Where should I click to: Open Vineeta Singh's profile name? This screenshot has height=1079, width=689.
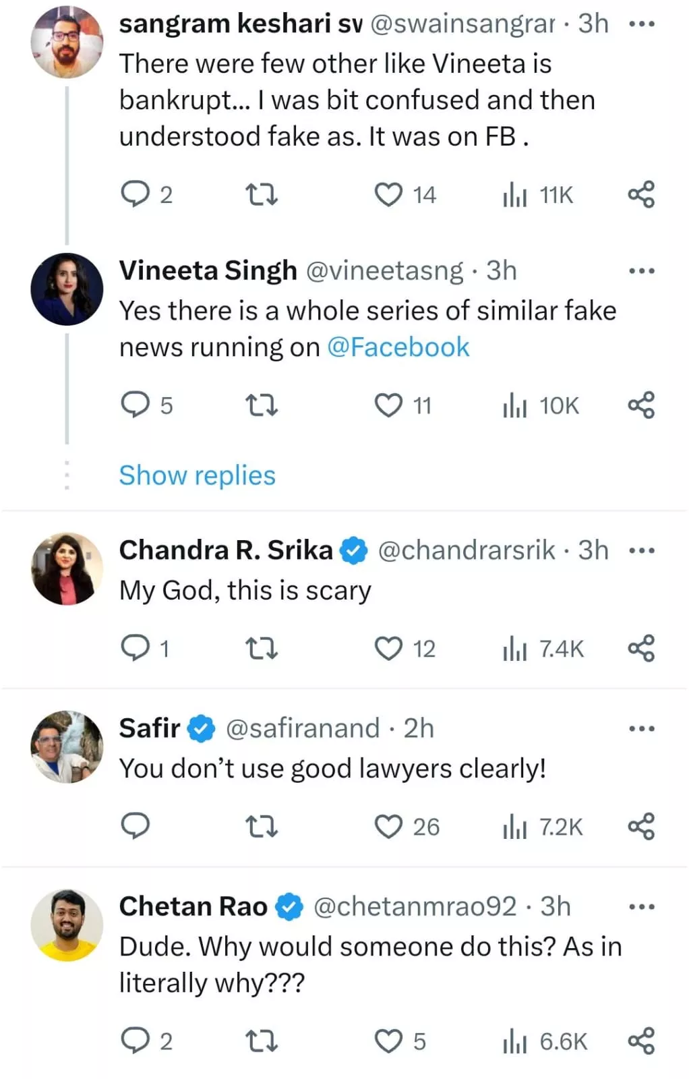pyautogui.click(x=208, y=270)
